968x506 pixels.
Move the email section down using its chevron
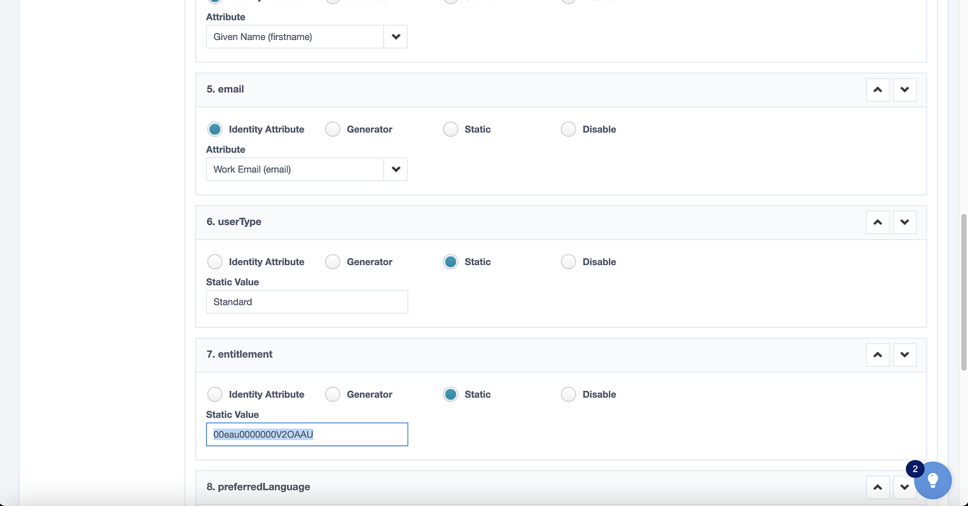click(905, 90)
